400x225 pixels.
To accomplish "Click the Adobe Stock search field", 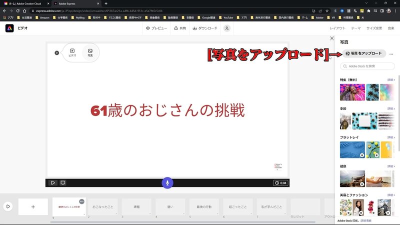I will (x=367, y=66).
